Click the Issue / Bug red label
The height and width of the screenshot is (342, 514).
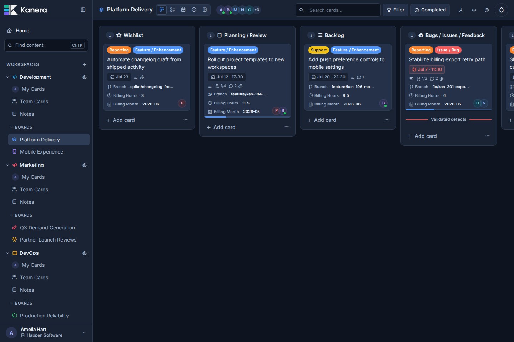click(448, 50)
